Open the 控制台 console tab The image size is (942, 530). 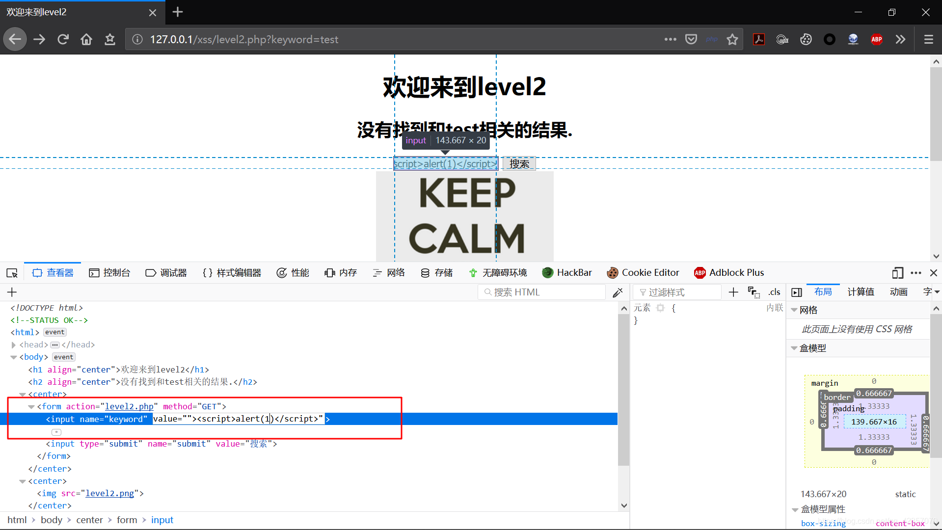[109, 273]
